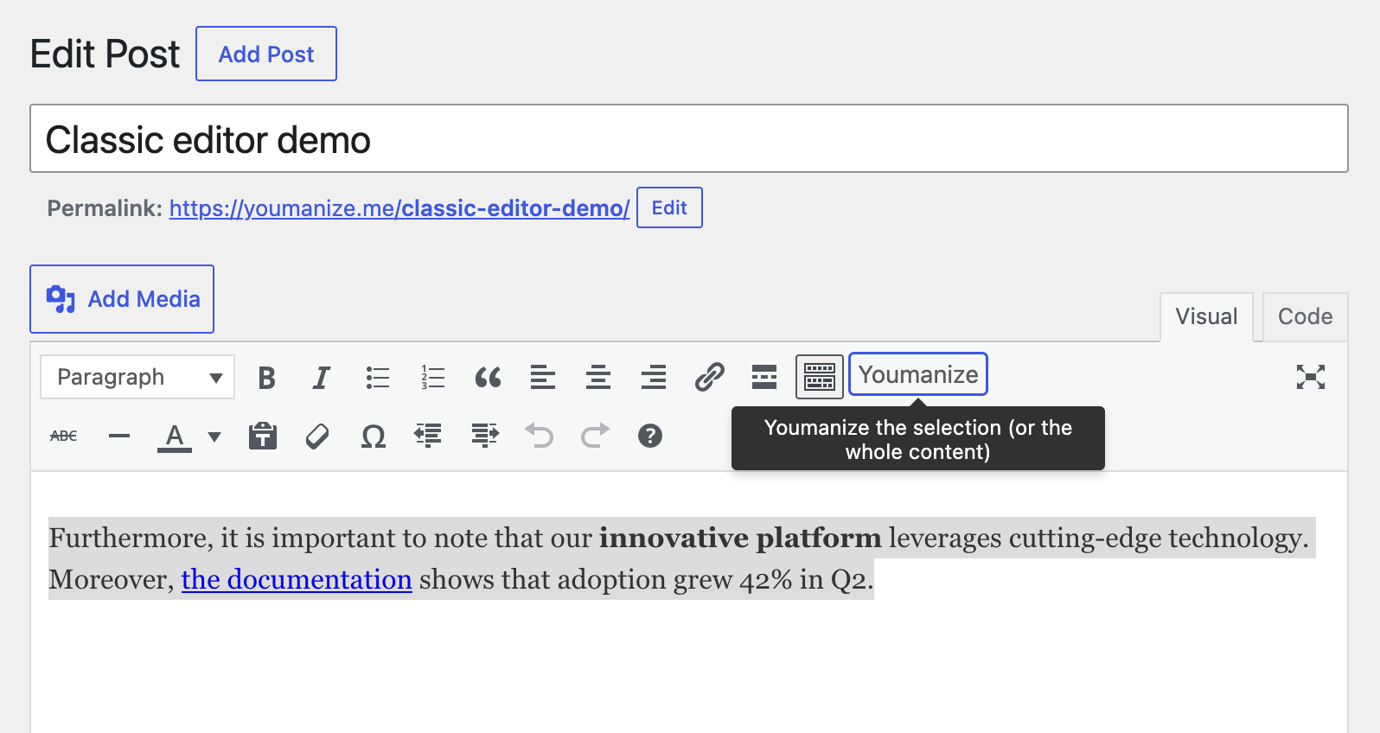Undo the last change
This screenshot has width=1380, height=733.
click(540, 436)
